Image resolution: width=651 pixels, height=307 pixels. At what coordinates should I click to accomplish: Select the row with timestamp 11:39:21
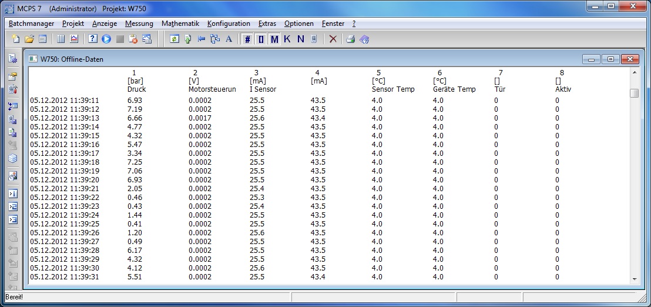tap(65, 189)
